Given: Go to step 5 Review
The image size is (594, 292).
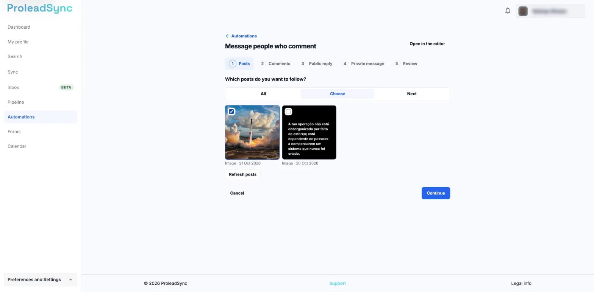Looking at the screenshot, I should 405,64.
